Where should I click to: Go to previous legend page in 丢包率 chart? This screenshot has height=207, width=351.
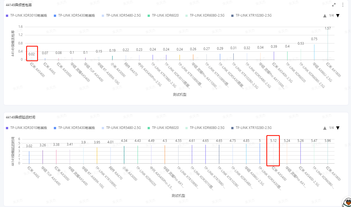pyautogui.click(x=325, y=15)
